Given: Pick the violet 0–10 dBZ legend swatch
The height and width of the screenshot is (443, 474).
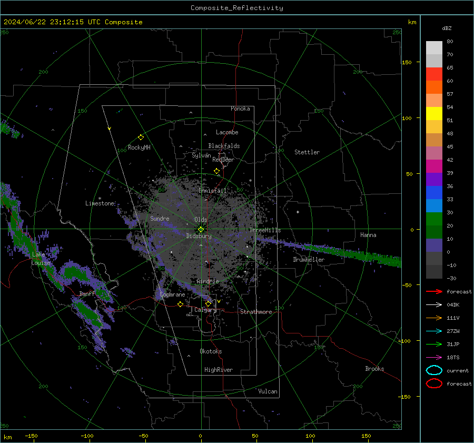Looking at the screenshot, I should [x=434, y=245].
